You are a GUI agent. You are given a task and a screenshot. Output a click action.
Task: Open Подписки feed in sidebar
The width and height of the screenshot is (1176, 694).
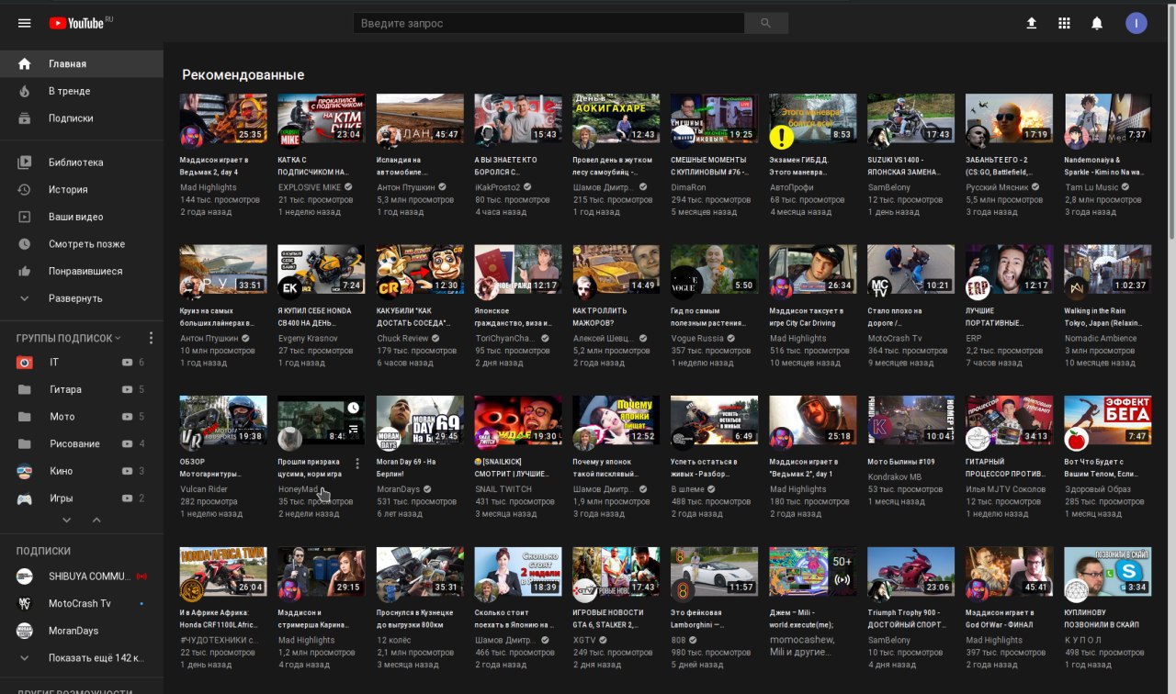tap(81, 118)
